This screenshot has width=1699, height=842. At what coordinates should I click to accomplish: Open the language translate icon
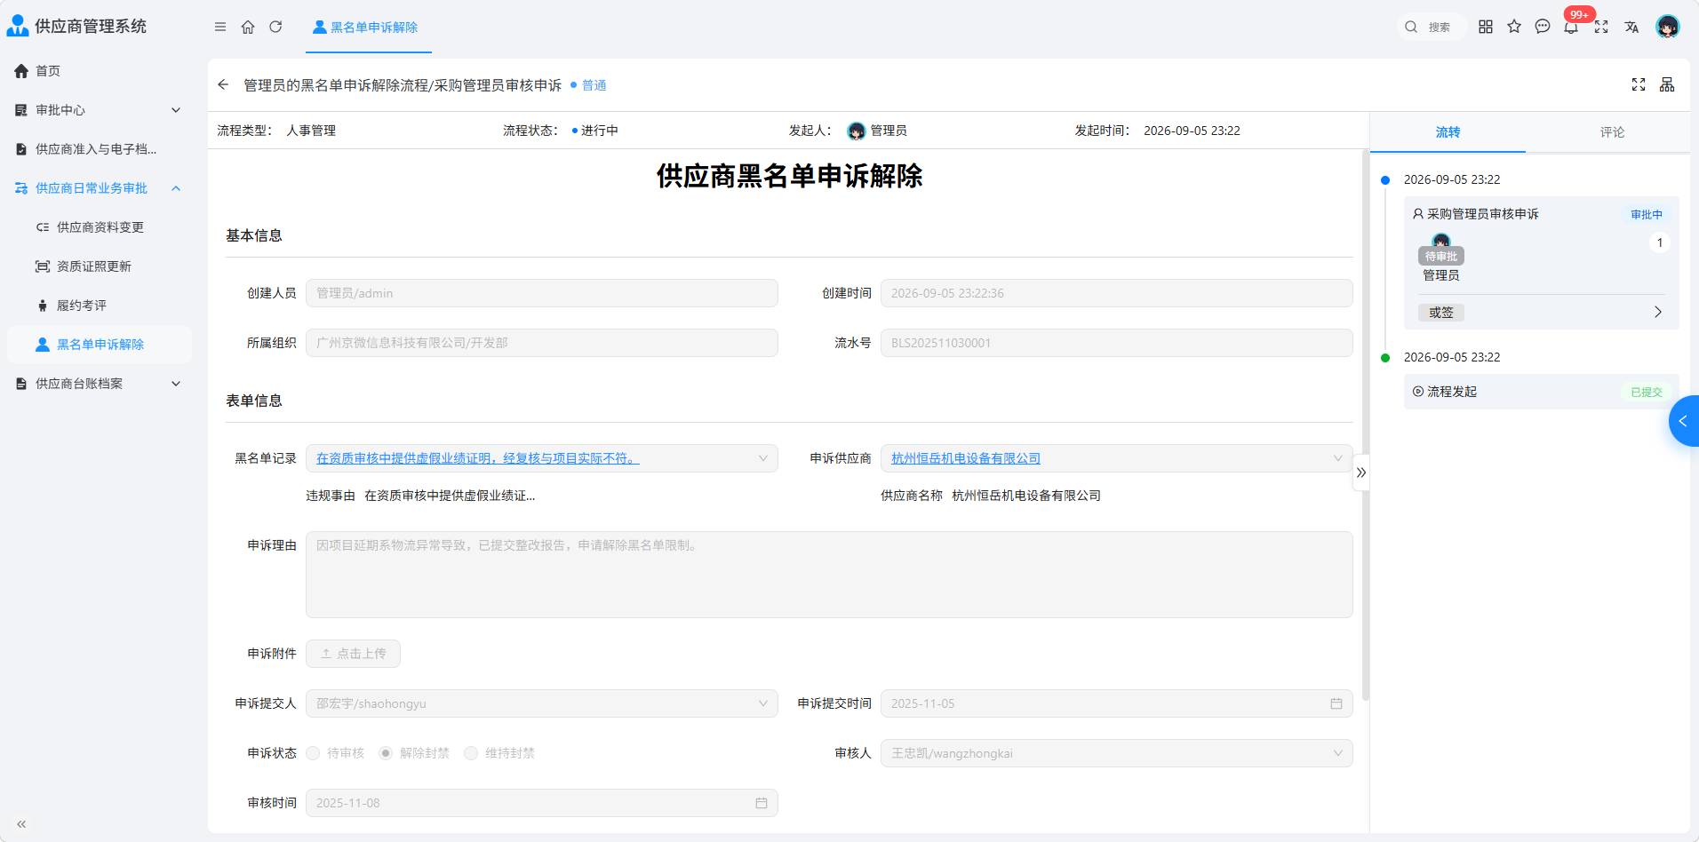click(1631, 27)
